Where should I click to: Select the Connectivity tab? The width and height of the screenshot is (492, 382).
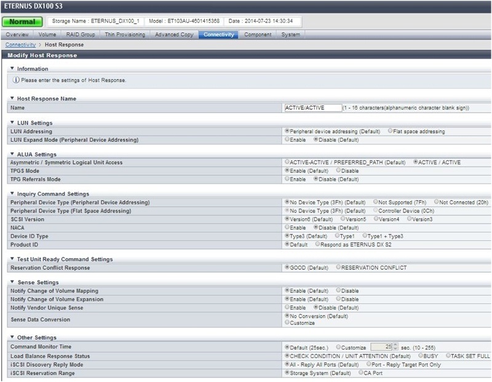(x=219, y=34)
